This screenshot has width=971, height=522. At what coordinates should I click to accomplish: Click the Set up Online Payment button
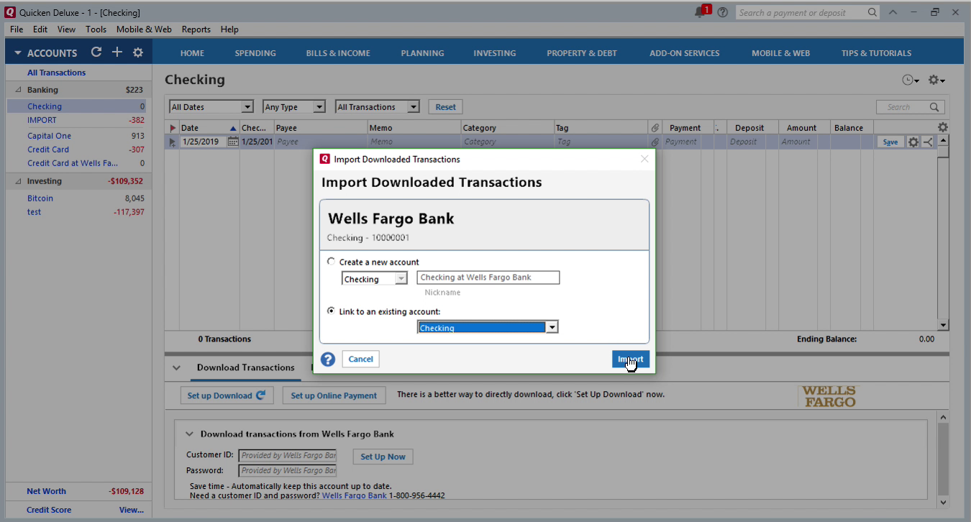point(334,395)
